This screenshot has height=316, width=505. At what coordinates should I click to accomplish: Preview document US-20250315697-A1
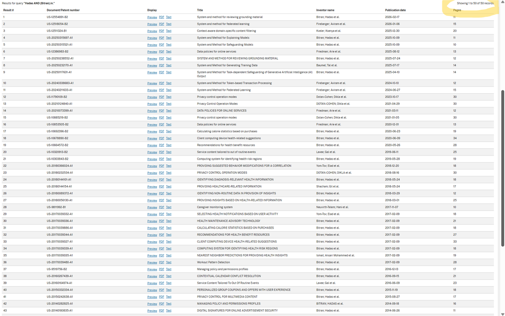point(152,38)
